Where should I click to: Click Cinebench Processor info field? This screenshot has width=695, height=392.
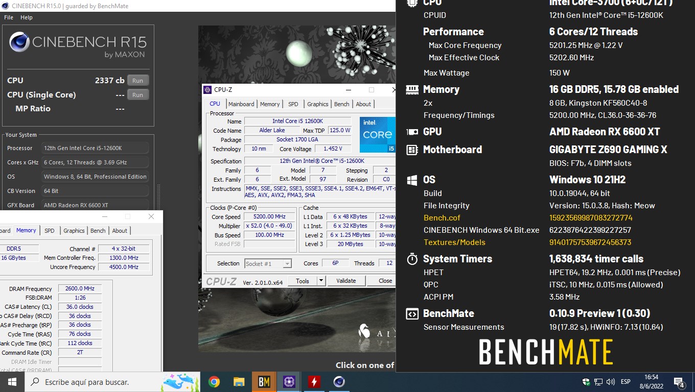96,148
